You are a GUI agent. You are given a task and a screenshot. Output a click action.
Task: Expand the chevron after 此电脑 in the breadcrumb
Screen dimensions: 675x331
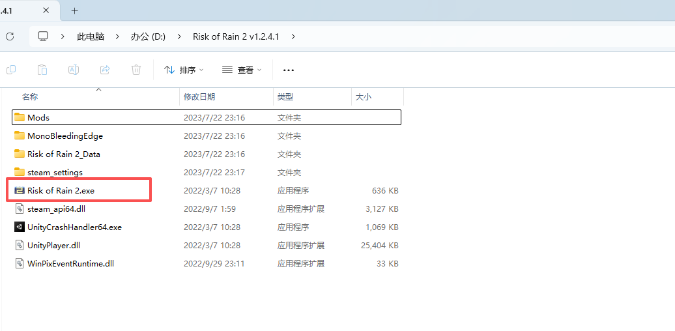click(117, 36)
